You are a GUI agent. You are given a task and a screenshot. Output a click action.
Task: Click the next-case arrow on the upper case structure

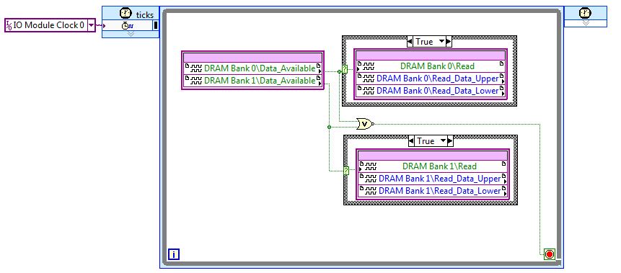(x=449, y=42)
